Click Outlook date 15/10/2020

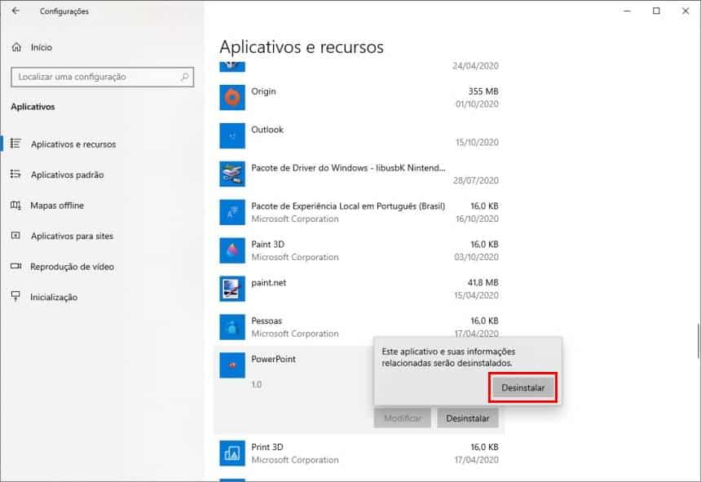[x=477, y=142]
